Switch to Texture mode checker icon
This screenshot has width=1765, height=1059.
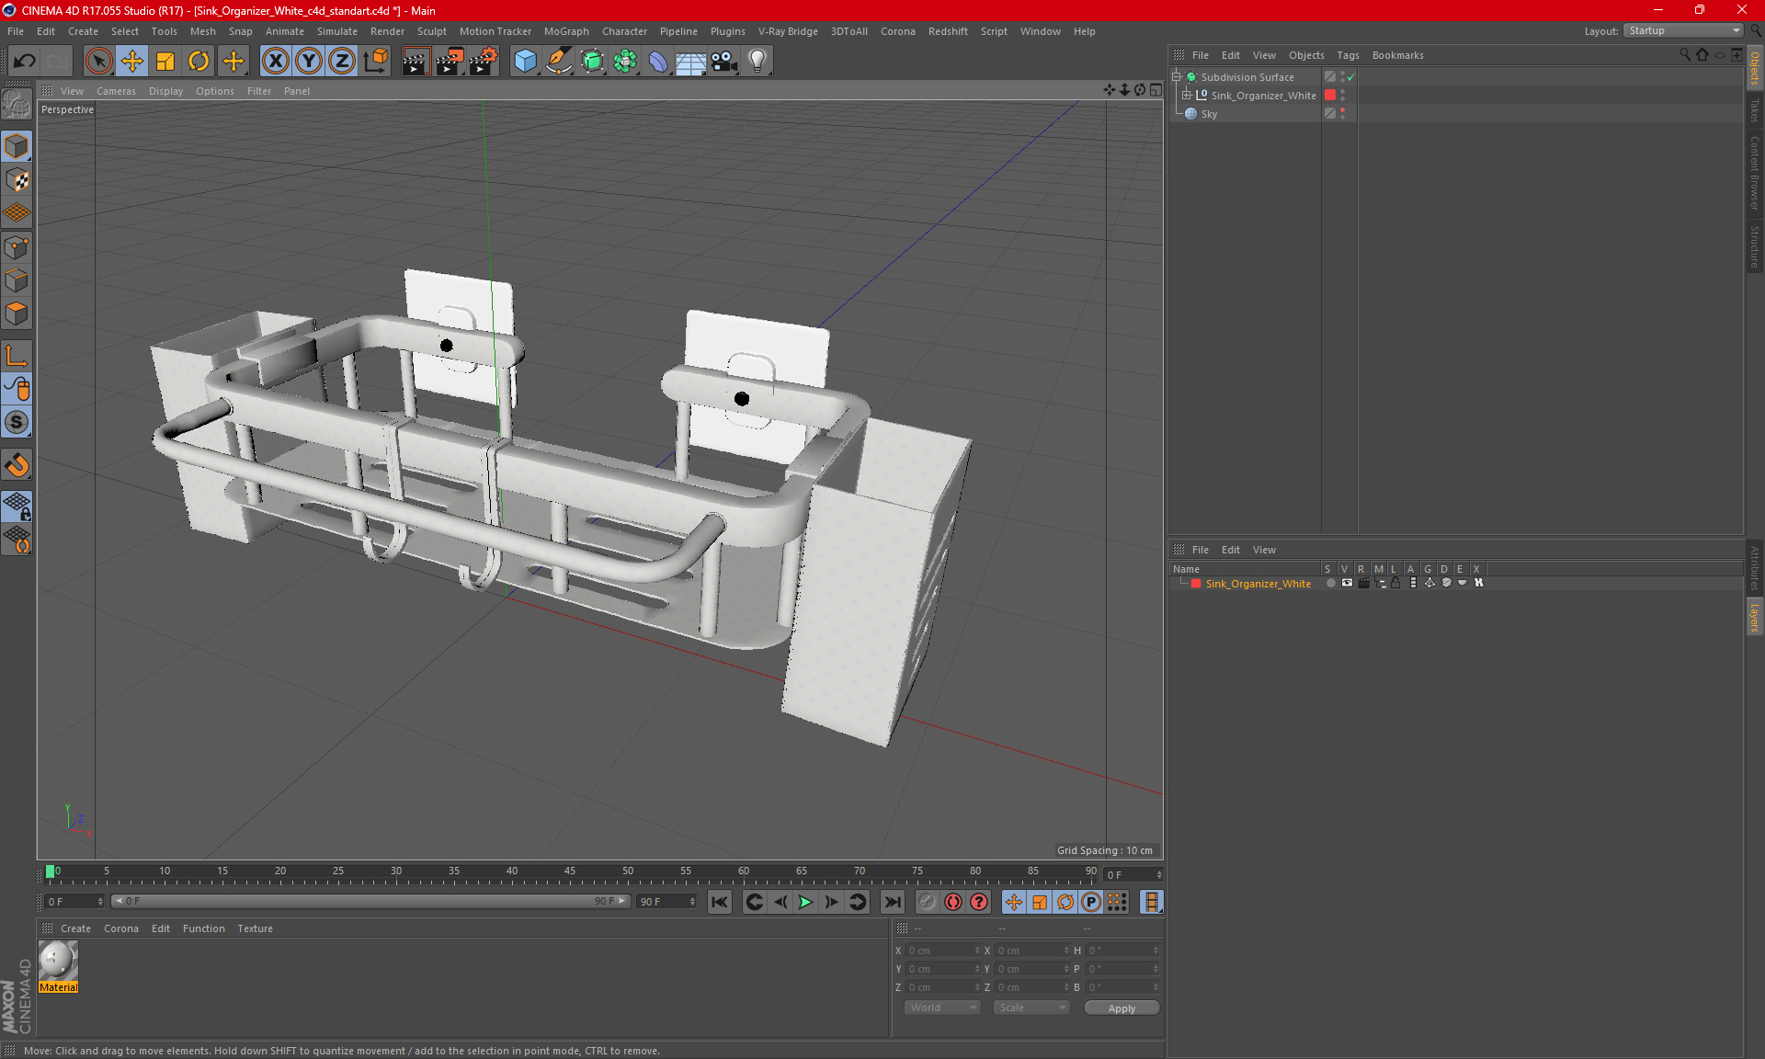17,180
